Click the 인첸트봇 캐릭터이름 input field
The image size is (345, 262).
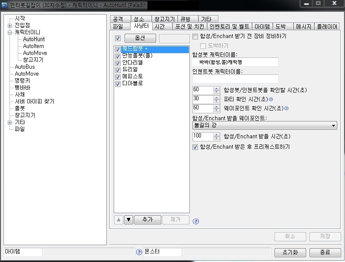point(236,79)
